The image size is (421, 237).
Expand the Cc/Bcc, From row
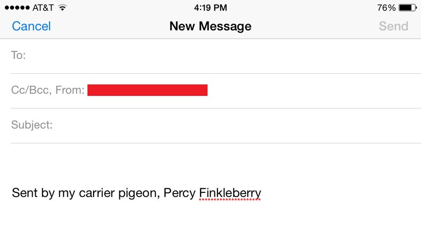click(216, 91)
